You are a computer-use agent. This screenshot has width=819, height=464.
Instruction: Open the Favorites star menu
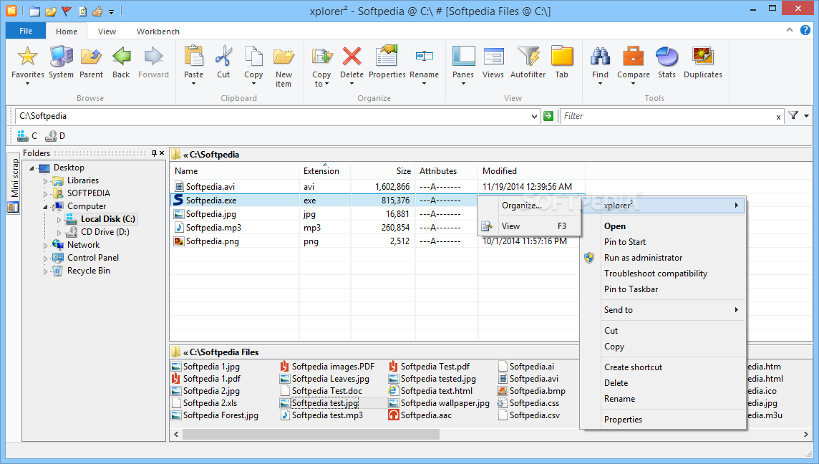click(x=28, y=64)
